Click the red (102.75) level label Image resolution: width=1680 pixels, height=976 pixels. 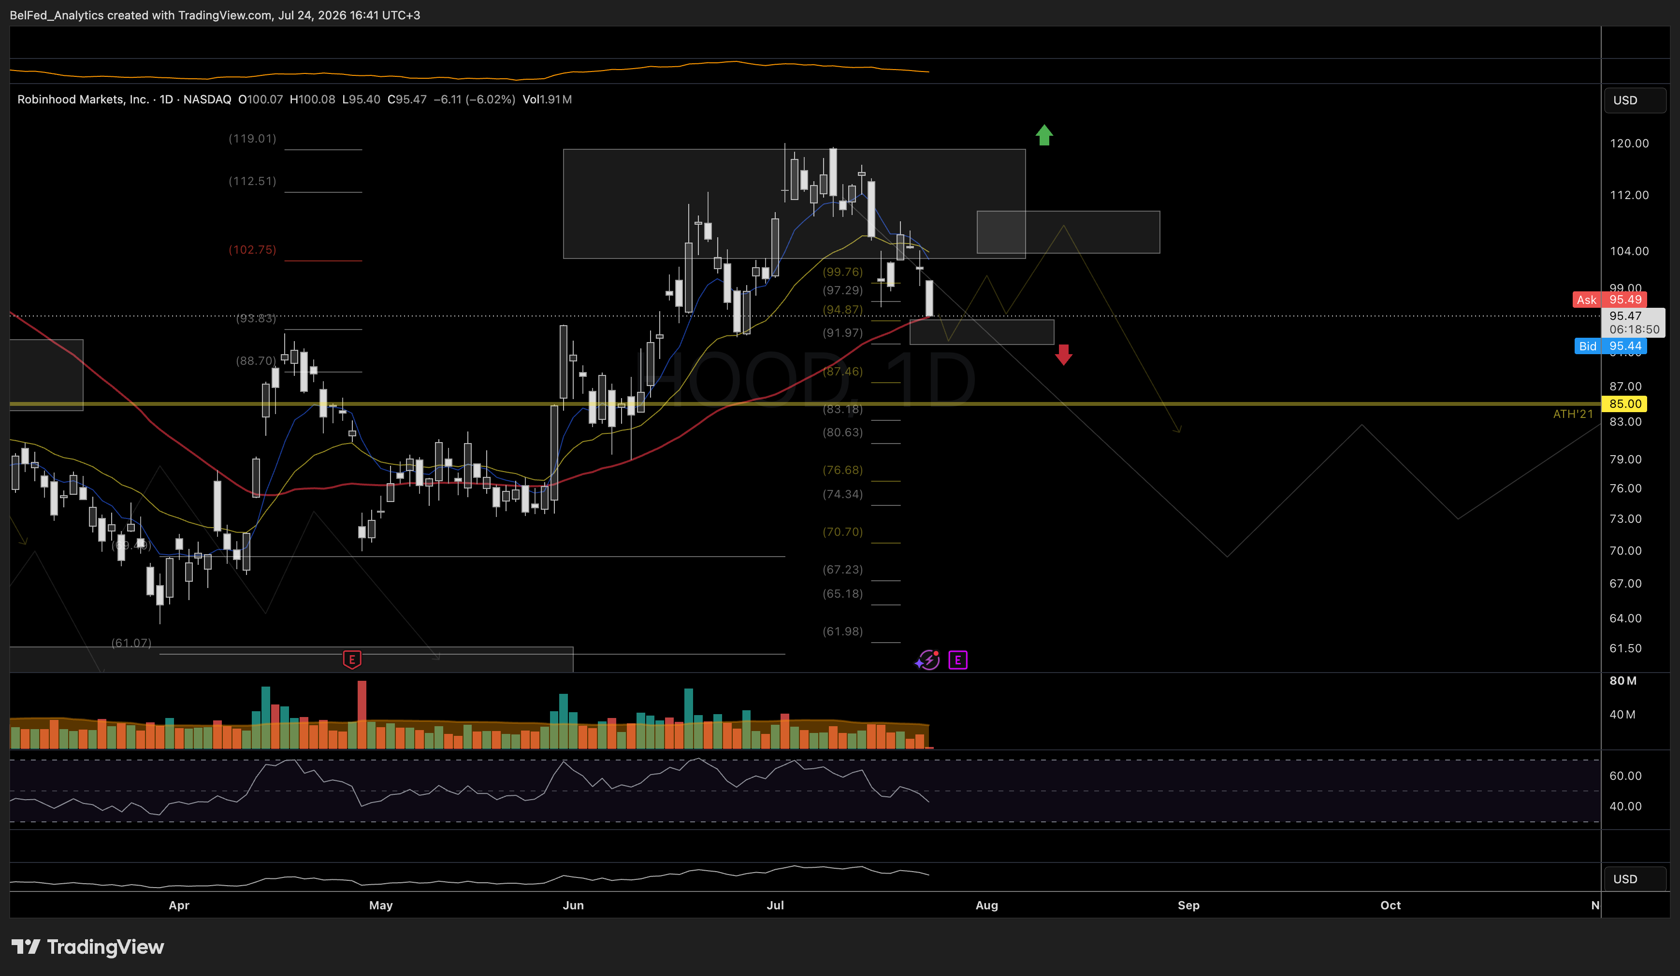(x=252, y=249)
